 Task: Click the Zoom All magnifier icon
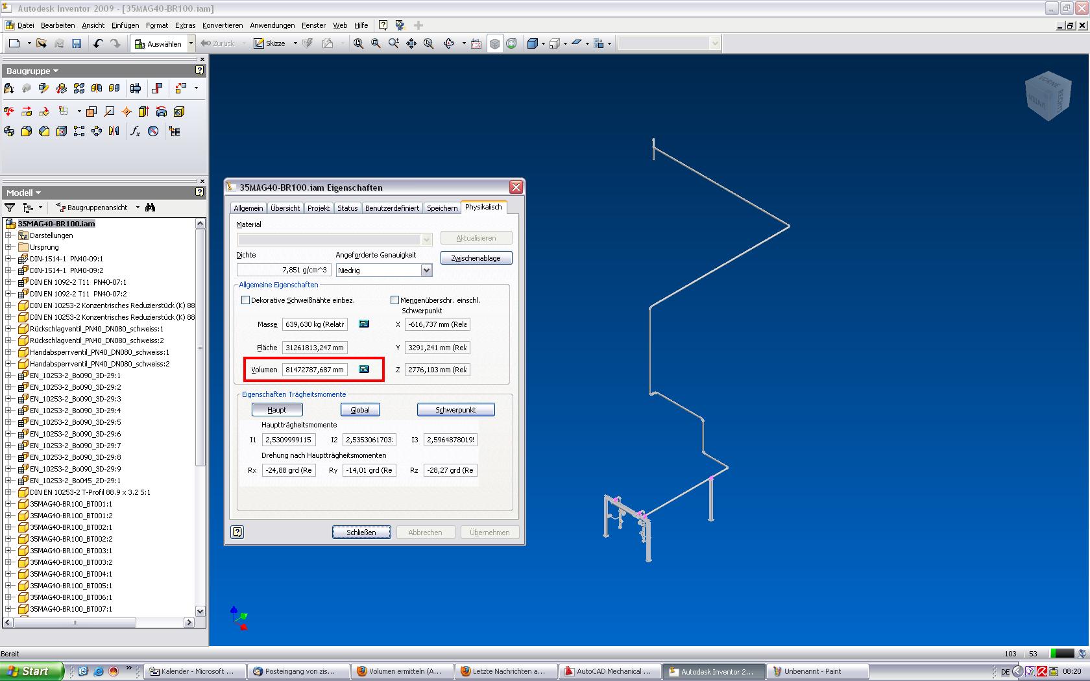click(x=358, y=43)
